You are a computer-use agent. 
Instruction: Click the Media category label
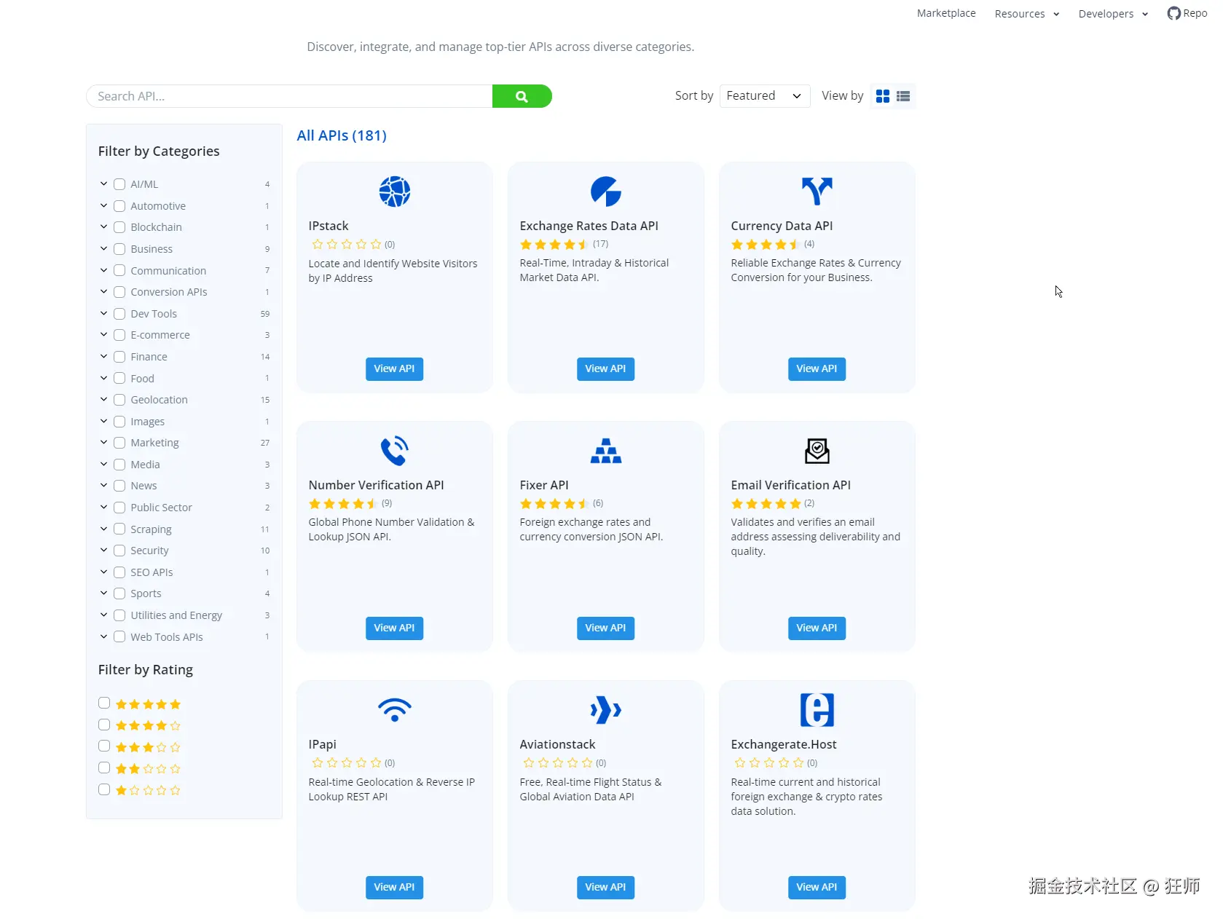tap(145, 465)
